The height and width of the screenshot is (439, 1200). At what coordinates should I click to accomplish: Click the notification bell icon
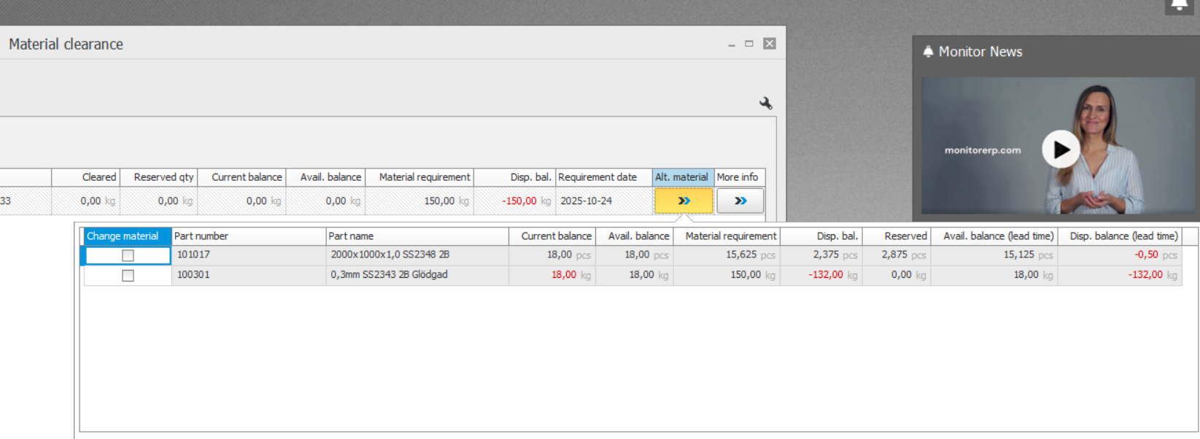click(1179, 6)
